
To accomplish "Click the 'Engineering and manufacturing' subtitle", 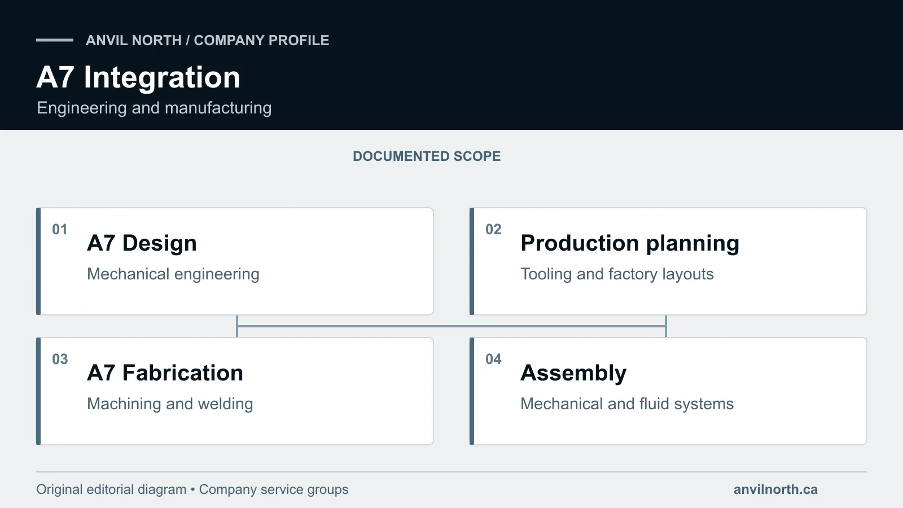I will tap(154, 108).
